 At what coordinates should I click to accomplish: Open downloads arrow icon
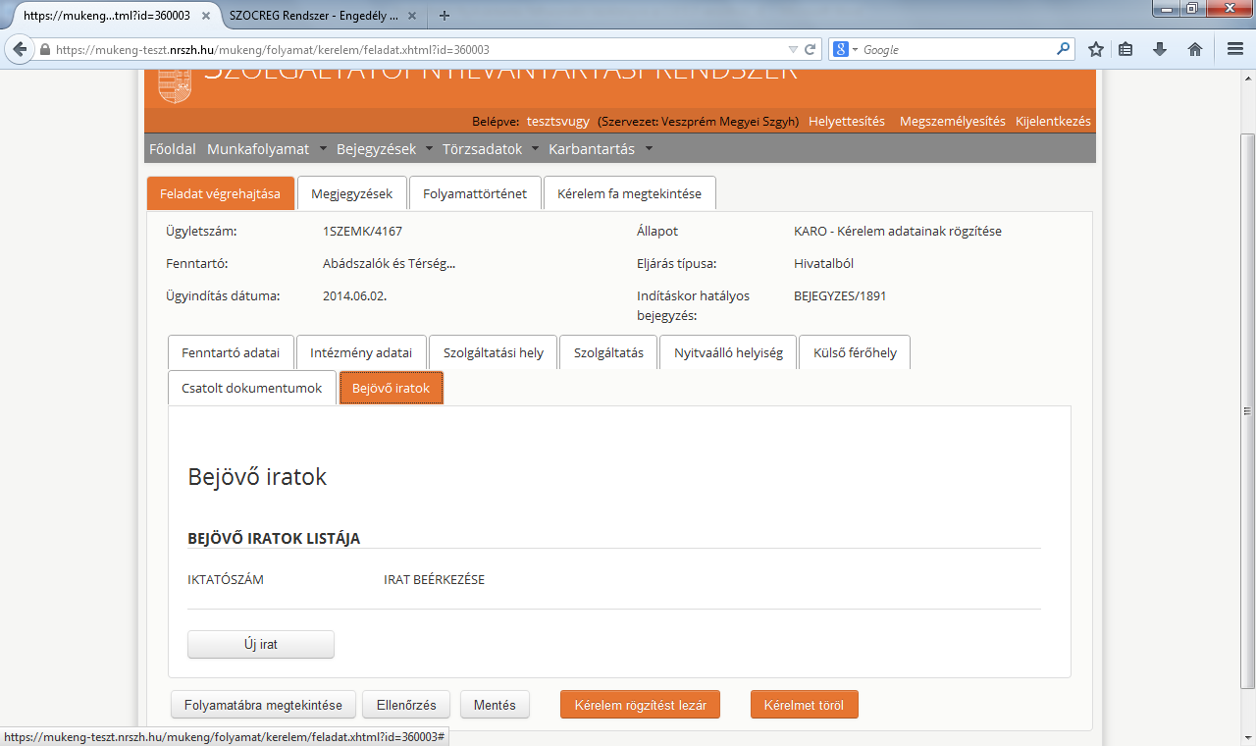(x=1160, y=49)
